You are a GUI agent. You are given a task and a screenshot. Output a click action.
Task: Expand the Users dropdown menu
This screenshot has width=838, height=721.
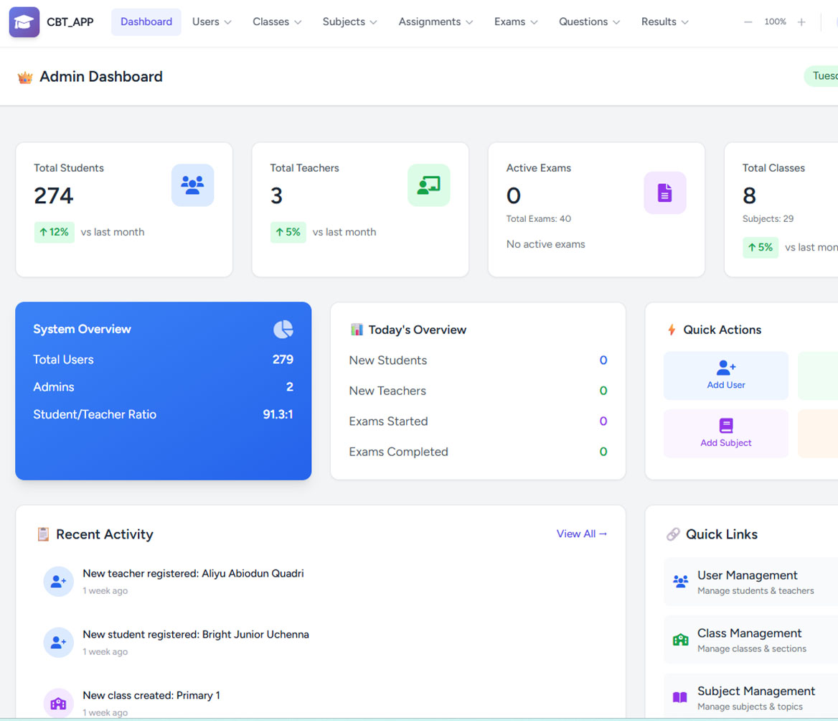[x=212, y=22]
